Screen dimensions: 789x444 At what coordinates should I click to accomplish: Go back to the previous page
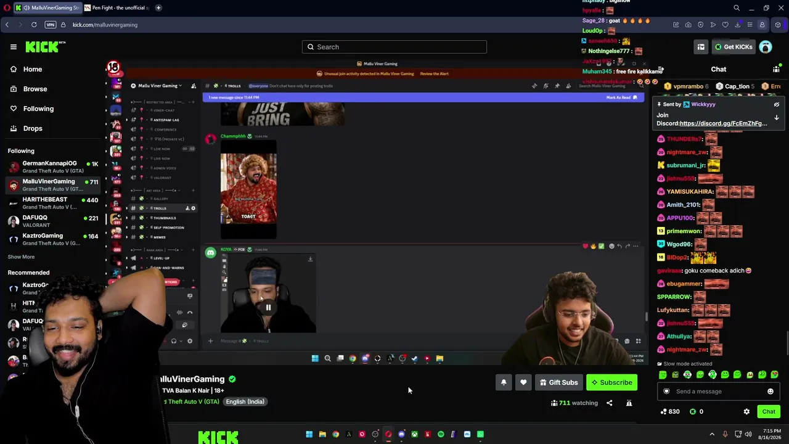tap(7, 25)
